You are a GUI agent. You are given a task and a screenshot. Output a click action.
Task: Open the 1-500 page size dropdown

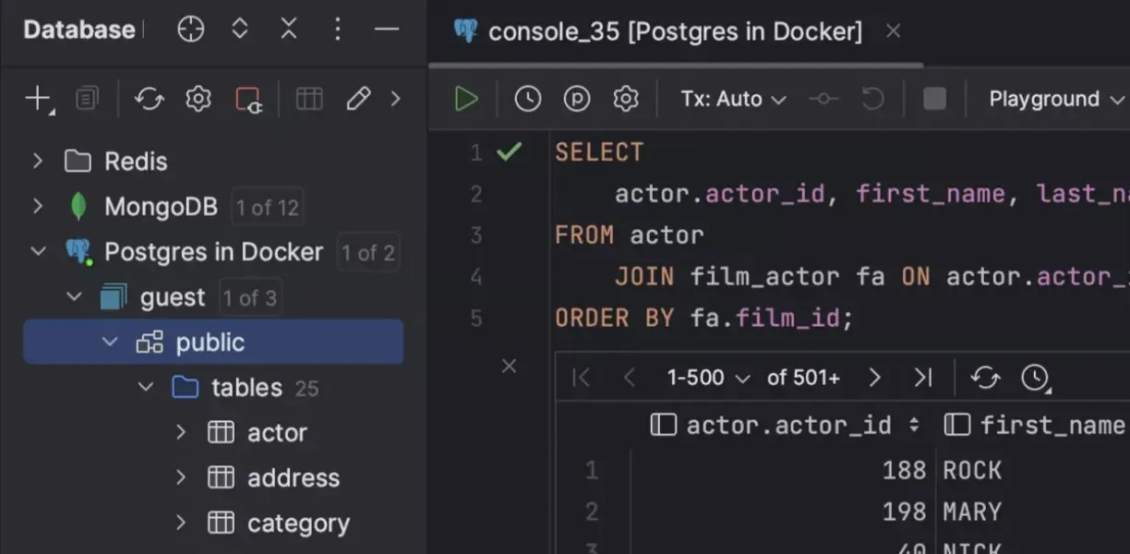point(709,378)
